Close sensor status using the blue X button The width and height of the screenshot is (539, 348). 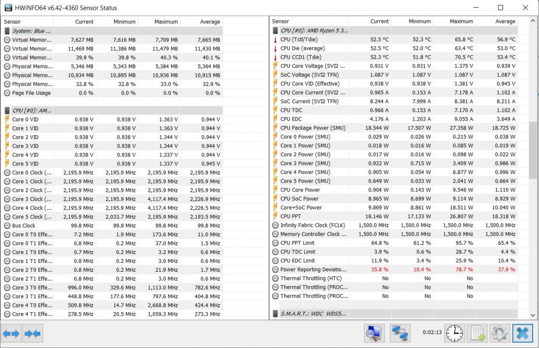(522, 333)
